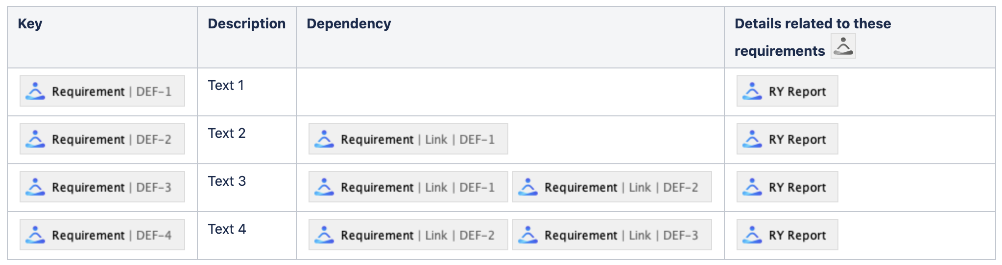Click the Text 4 description cell
1002x265 pixels.
227,229
